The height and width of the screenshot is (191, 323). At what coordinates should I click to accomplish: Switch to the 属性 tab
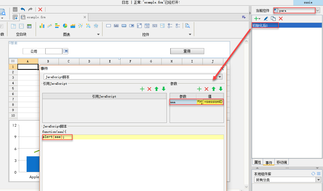[x=258, y=162]
